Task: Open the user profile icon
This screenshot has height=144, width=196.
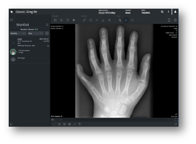Action: [175, 12]
